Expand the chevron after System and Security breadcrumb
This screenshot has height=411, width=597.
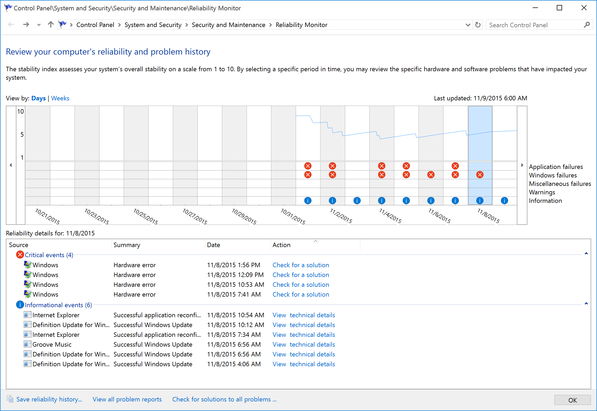187,25
